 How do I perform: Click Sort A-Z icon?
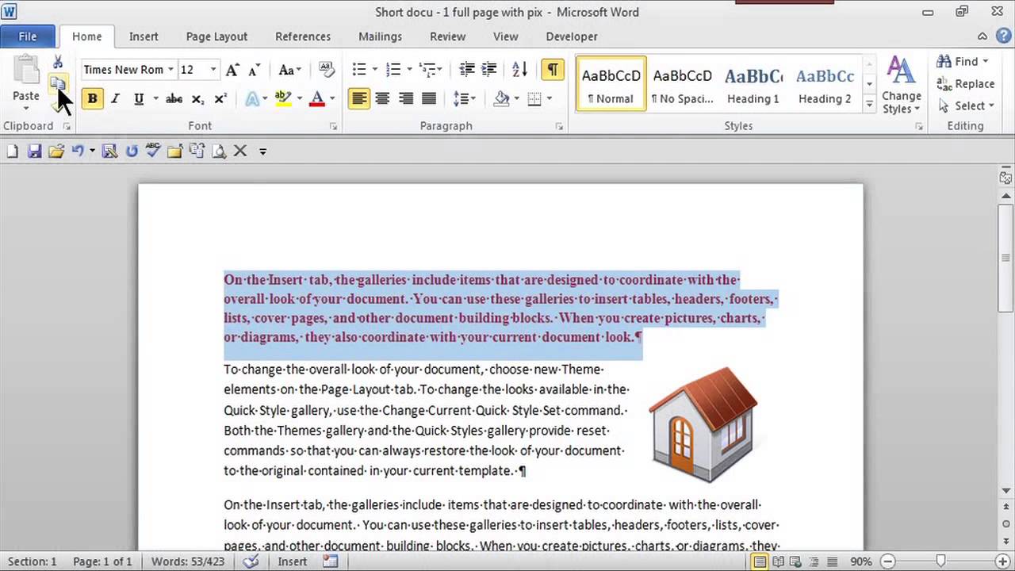[x=519, y=70]
